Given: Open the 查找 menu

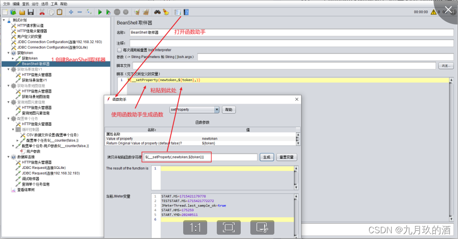Looking at the screenshot, I should 26,4.
